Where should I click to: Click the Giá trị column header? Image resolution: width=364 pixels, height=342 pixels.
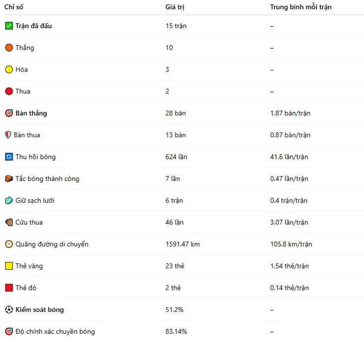(175, 7)
